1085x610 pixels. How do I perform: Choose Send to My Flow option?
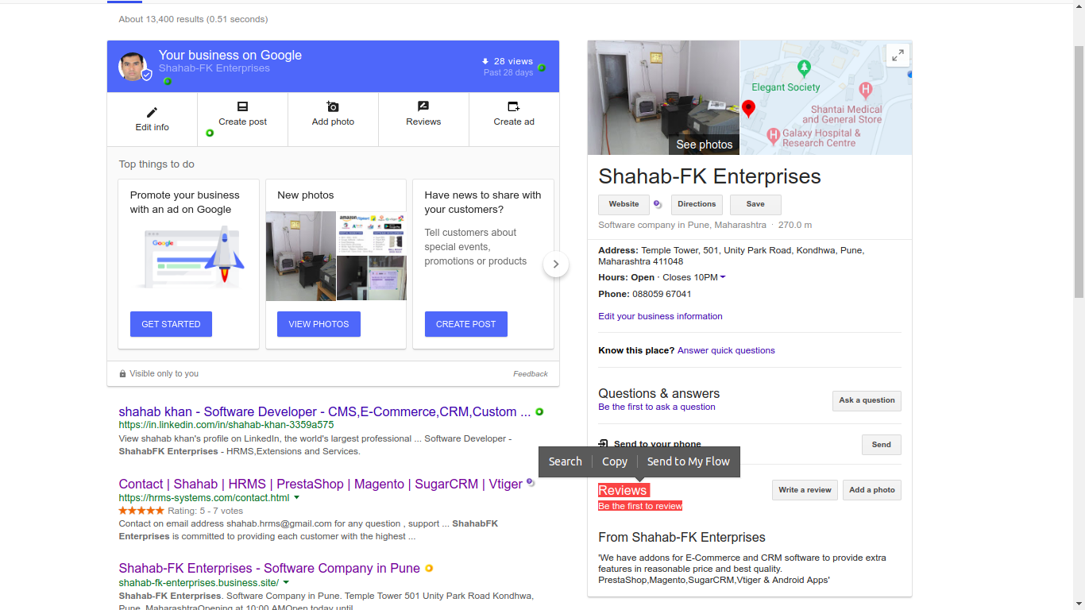pos(688,461)
